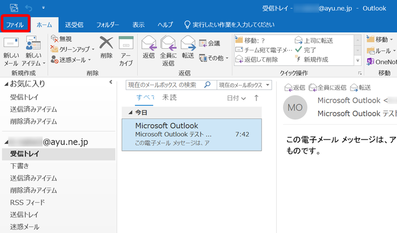Screen dimensions: 397x233
Task: Open the quick access toolbar customize dropdown
Action: [43, 8]
